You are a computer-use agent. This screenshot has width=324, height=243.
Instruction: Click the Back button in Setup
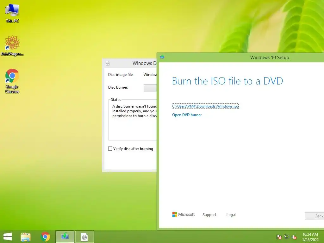pos(315,216)
